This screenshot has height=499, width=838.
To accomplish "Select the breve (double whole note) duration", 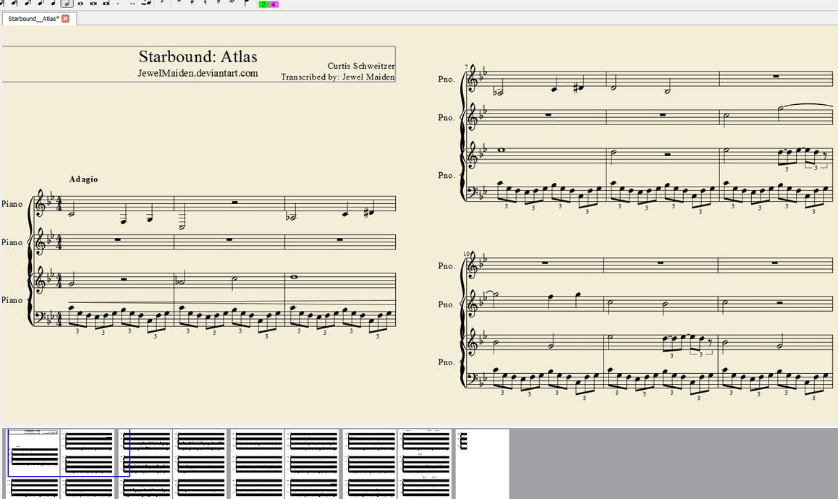I will [x=93, y=3].
